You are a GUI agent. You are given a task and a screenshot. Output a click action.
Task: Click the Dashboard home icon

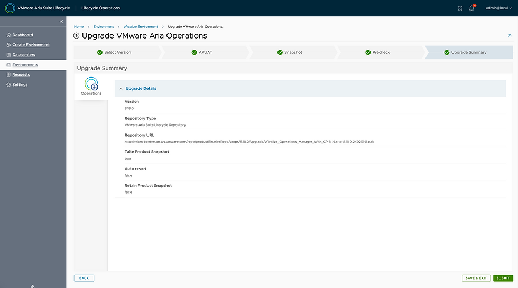[x=8, y=35]
